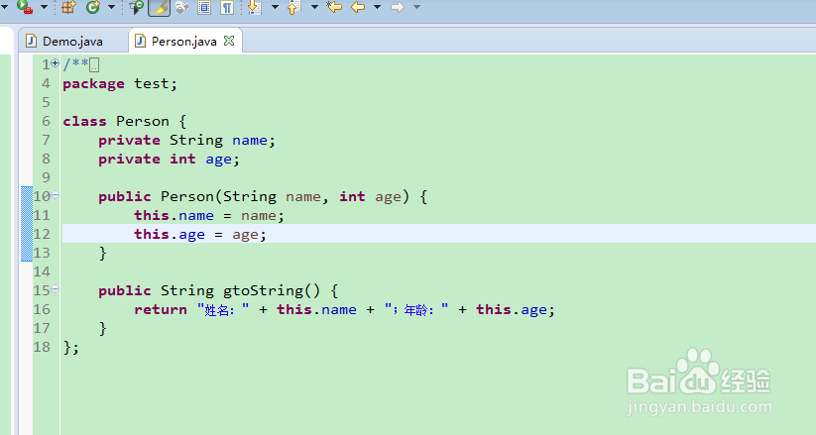Click the string literal "姓名: "
816x435 pixels.
pos(223,309)
